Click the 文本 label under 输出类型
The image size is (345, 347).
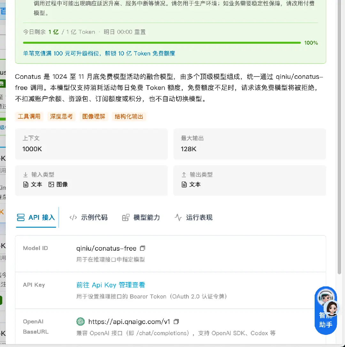click(195, 185)
